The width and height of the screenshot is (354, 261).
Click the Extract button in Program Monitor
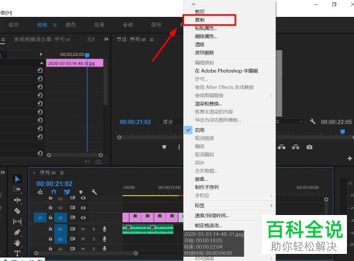(x=295, y=147)
